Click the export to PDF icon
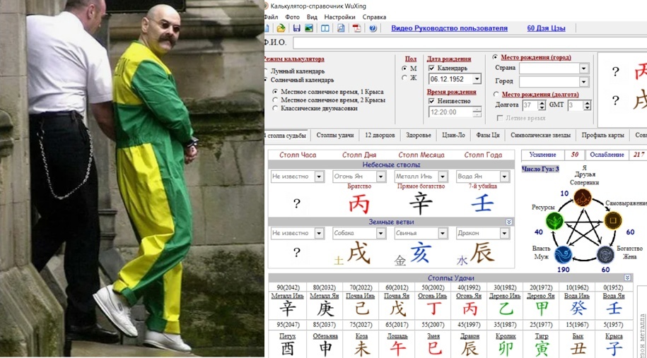Image resolution: width=647 pixels, height=358 pixels. pyautogui.click(x=356, y=28)
